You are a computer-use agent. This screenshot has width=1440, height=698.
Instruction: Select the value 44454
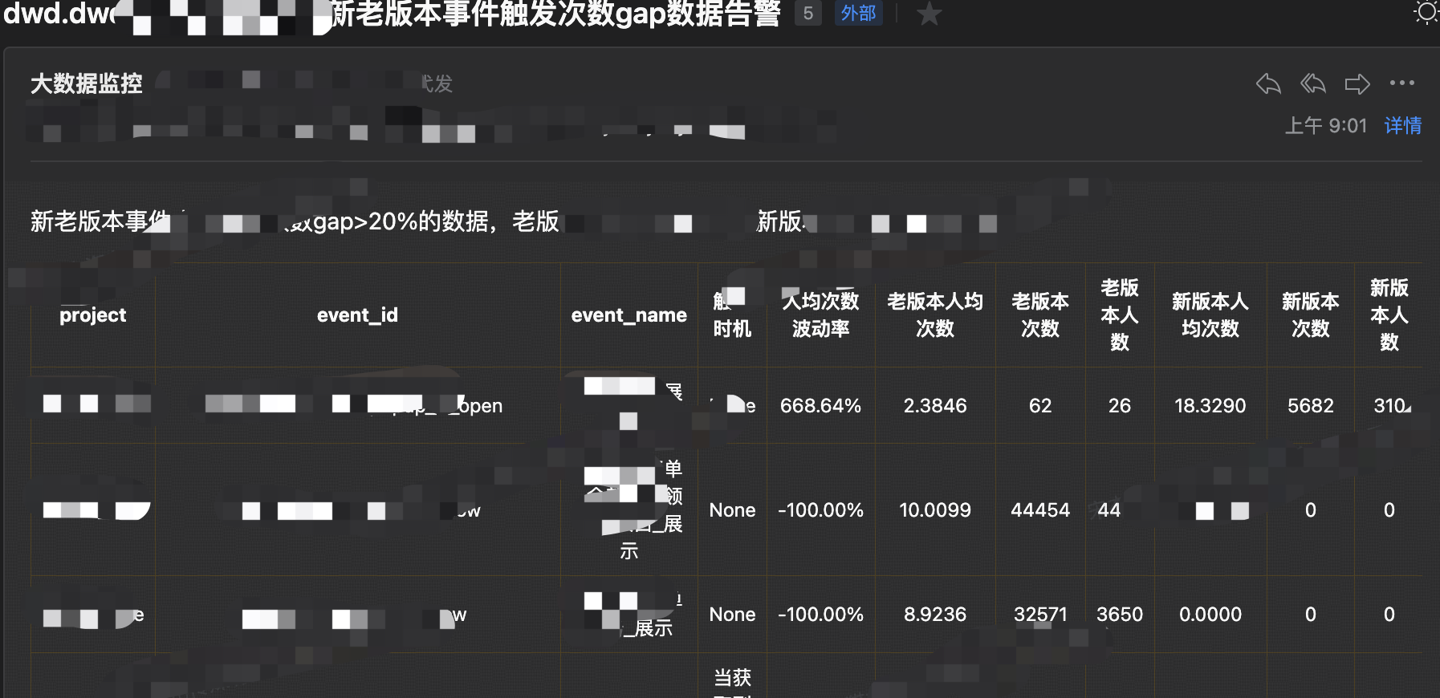coord(1040,510)
